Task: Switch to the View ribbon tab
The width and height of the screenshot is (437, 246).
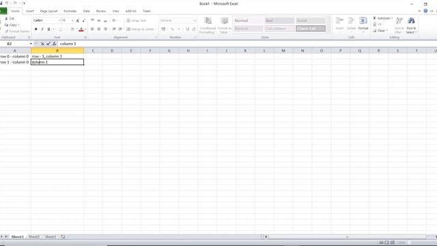Action: pos(115,11)
